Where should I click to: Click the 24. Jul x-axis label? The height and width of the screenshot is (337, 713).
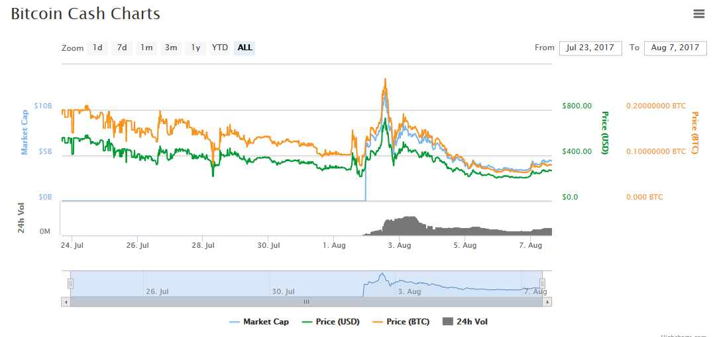[72, 245]
